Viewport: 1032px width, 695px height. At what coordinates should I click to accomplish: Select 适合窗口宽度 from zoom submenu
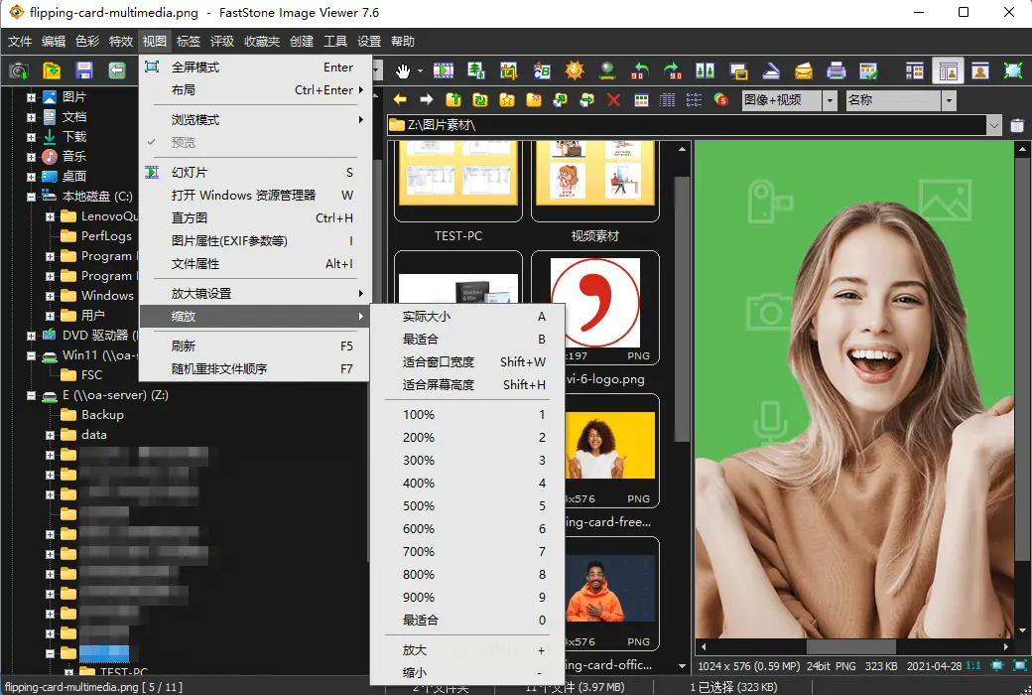[x=438, y=362]
